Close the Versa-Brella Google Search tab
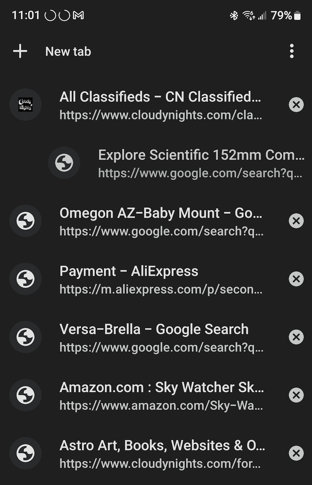Viewport: 312px width, 485px height. tap(296, 337)
